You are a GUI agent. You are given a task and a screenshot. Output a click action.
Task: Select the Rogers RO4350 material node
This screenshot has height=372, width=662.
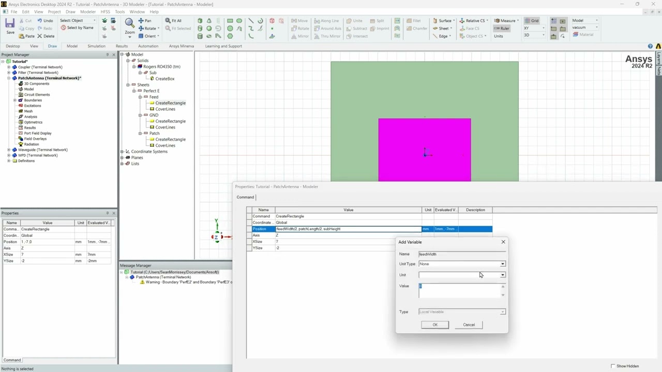(161, 67)
